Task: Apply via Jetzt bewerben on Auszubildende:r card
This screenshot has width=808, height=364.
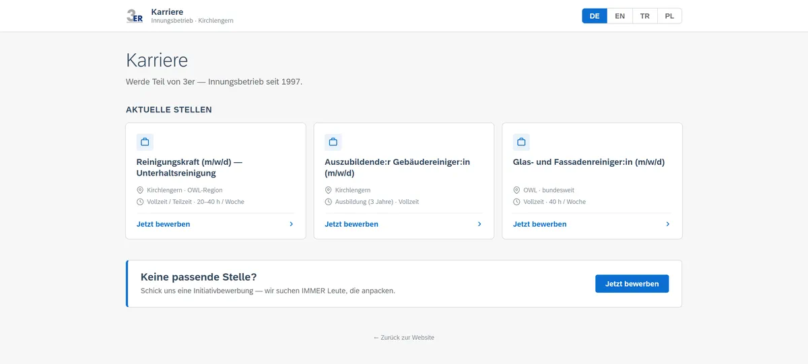Action: (351, 224)
